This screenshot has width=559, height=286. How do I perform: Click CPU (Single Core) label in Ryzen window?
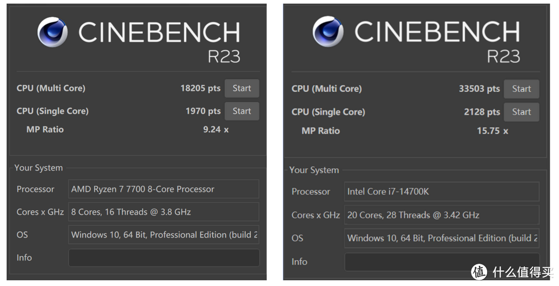click(x=52, y=111)
